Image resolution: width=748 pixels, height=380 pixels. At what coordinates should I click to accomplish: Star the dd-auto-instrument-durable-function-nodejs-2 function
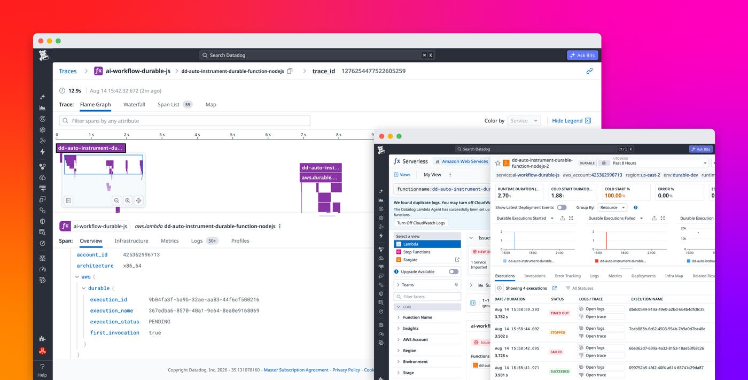click(498, 163)
